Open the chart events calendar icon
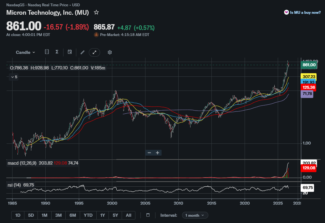The image size is (325, 223). pos(70,52)
